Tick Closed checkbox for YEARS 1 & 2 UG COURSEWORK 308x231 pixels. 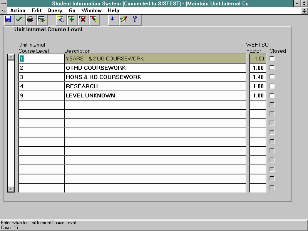tap(272, 59)
